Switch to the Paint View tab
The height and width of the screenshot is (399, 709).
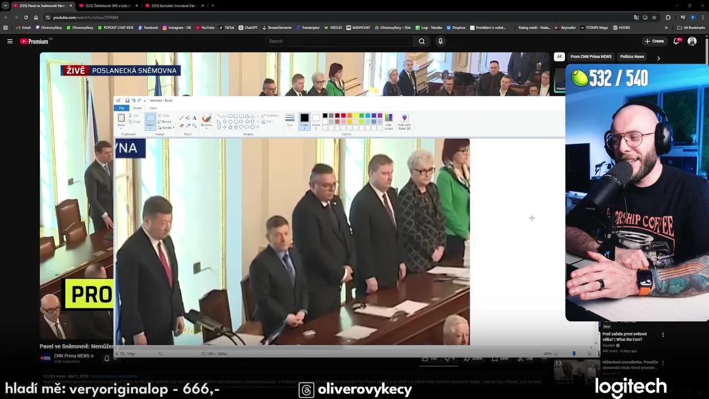coord(153,108)
